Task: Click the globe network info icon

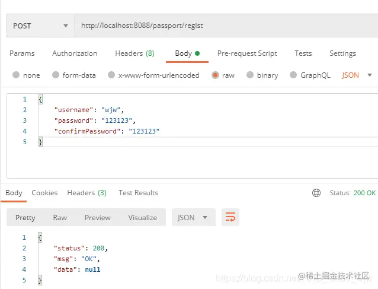Action: (x=316, y=193)
